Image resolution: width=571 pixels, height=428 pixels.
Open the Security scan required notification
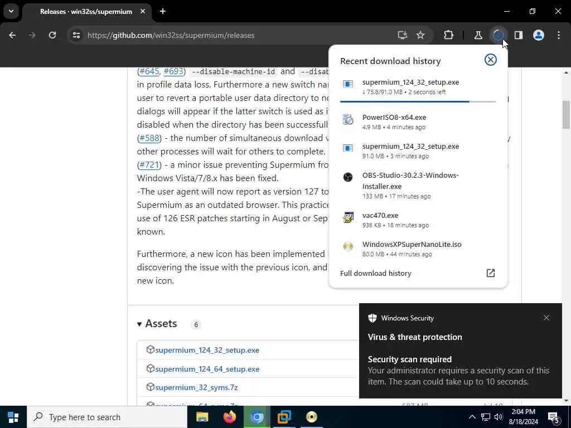pyautogui.click(x=460, y=351)
